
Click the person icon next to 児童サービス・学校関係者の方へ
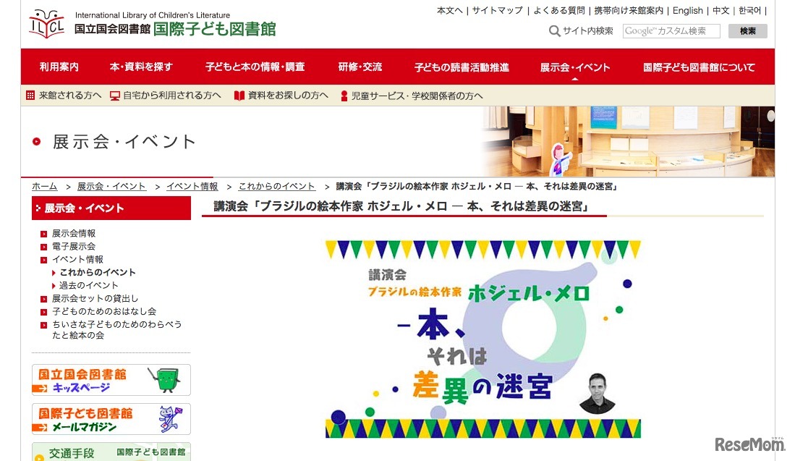click(x=343, y=95)
